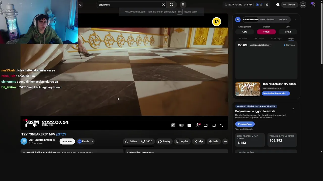
Task: Select the Hepsi range
Action: click(x=291, y=38)
